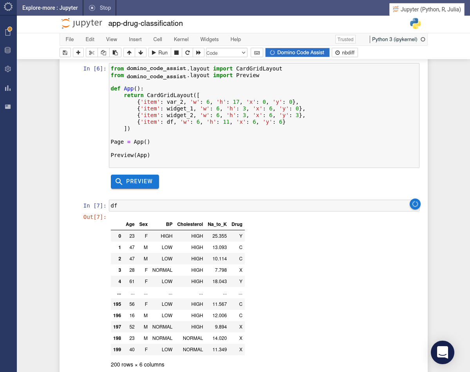Click the Na_to_K value 9.894
The image size is (470, 372).
221,327
